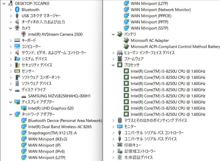
Task: Click the Snapdragon(TM) X12 LTE-A network icon
Action: (x=24, y=133)
